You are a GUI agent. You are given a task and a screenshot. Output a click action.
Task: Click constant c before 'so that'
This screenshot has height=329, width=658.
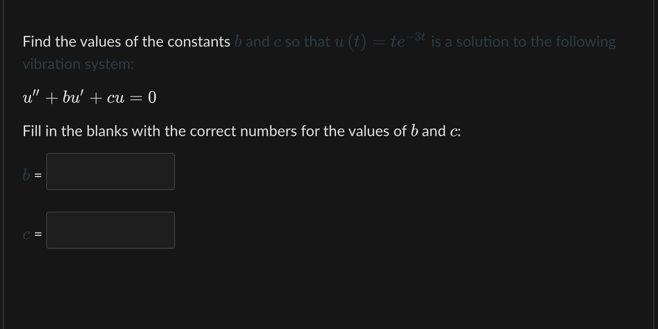277,42
